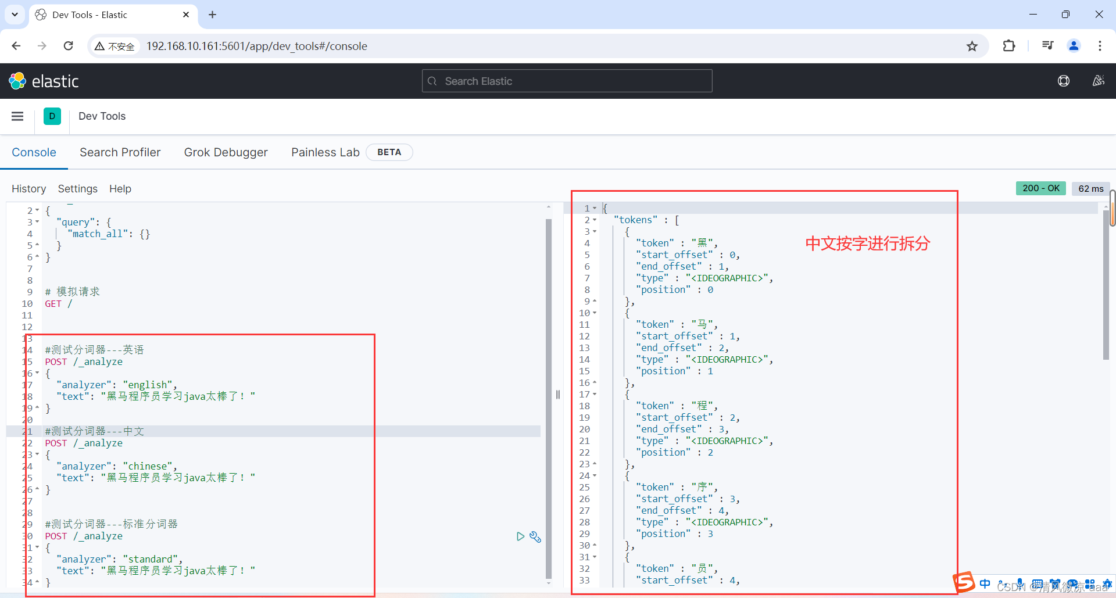Open the Chrome three-dot menu
Screen dimensions: 1116x598
1100,46
